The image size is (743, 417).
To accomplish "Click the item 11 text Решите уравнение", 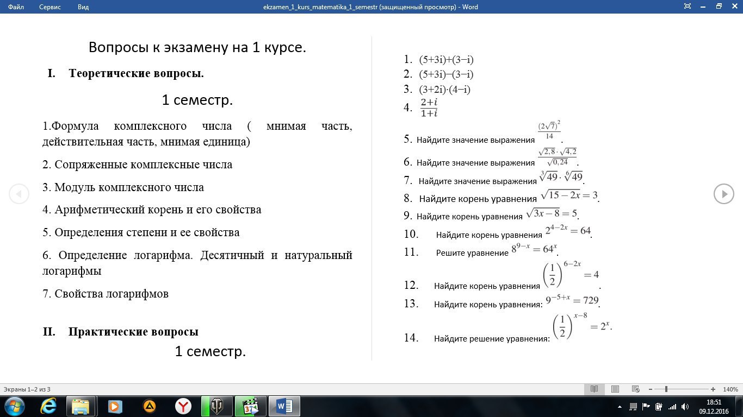I will (x=472, y=253).
